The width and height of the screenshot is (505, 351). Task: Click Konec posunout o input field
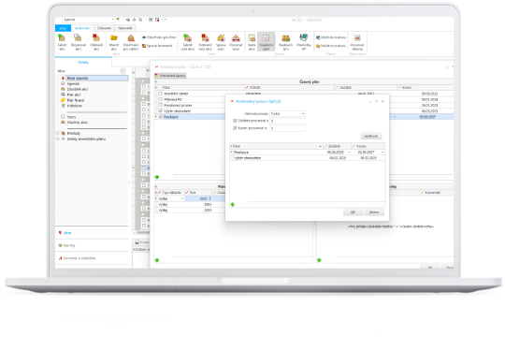287,128
